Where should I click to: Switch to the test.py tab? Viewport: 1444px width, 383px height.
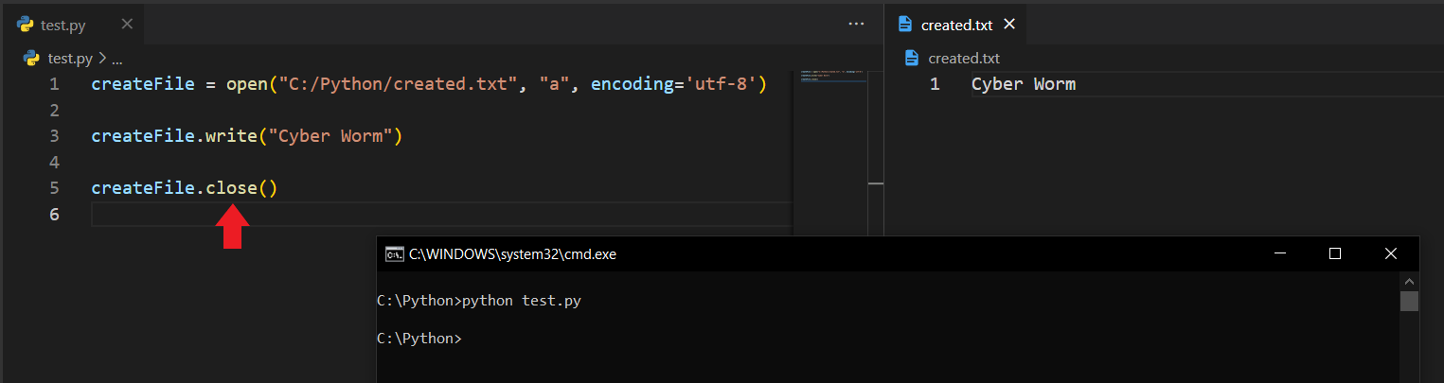63,26
